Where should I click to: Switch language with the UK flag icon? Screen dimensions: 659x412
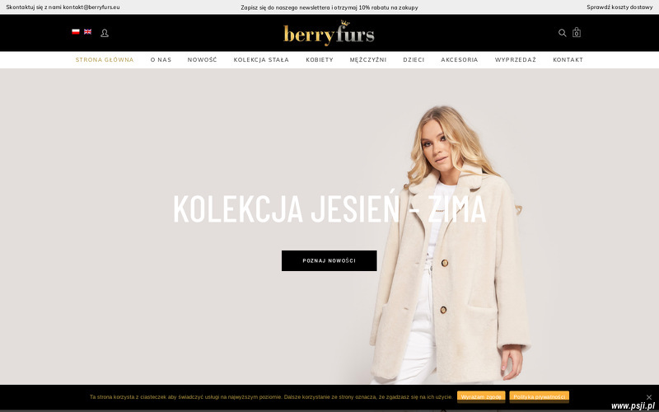click(87, 31)
